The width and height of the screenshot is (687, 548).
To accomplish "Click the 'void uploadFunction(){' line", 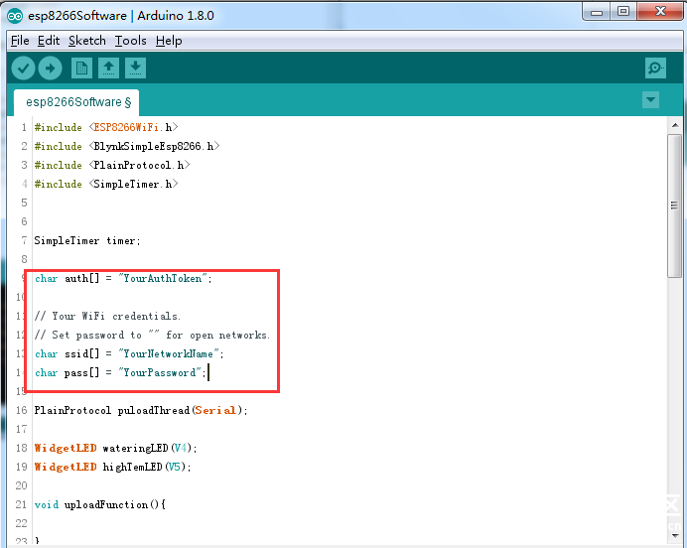I will coord(100,504).
